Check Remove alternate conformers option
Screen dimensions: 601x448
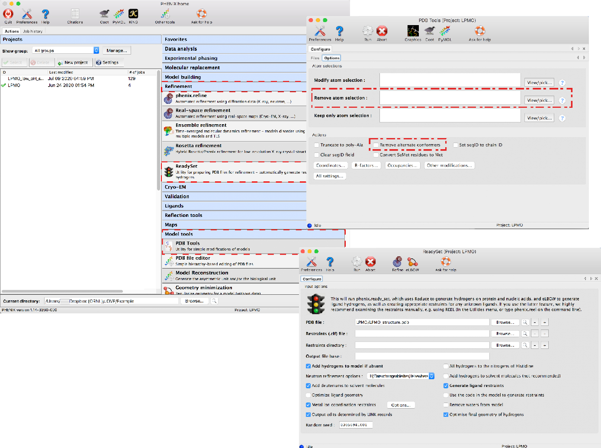(376, 145)
